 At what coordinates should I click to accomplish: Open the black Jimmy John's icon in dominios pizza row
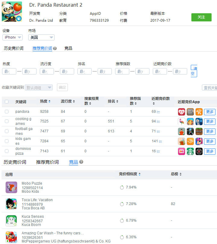click(199, 151)
